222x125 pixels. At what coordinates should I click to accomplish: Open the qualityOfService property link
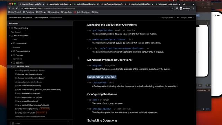[x=102, y=30]
